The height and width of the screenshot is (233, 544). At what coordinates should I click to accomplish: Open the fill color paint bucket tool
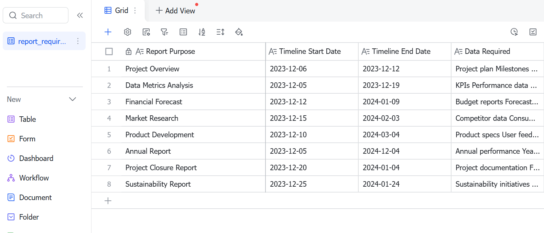click(239, 32)
